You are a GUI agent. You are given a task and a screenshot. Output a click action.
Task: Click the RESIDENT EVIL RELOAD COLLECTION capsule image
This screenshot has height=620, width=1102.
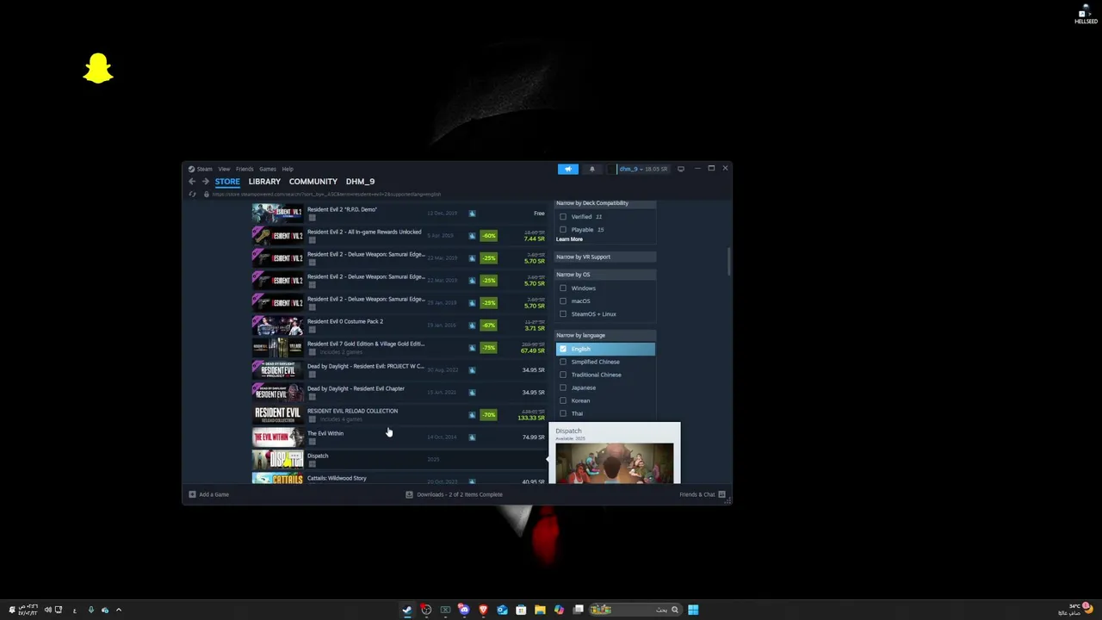pyautogui.click(x=277, y=415)
